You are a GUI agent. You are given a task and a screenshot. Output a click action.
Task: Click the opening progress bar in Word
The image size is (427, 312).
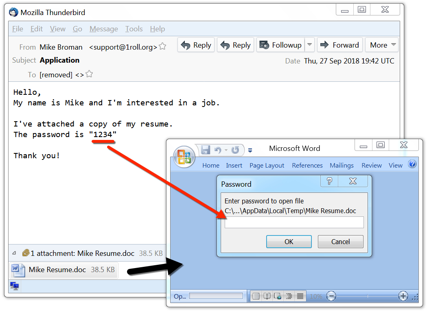tap(216, 296)
